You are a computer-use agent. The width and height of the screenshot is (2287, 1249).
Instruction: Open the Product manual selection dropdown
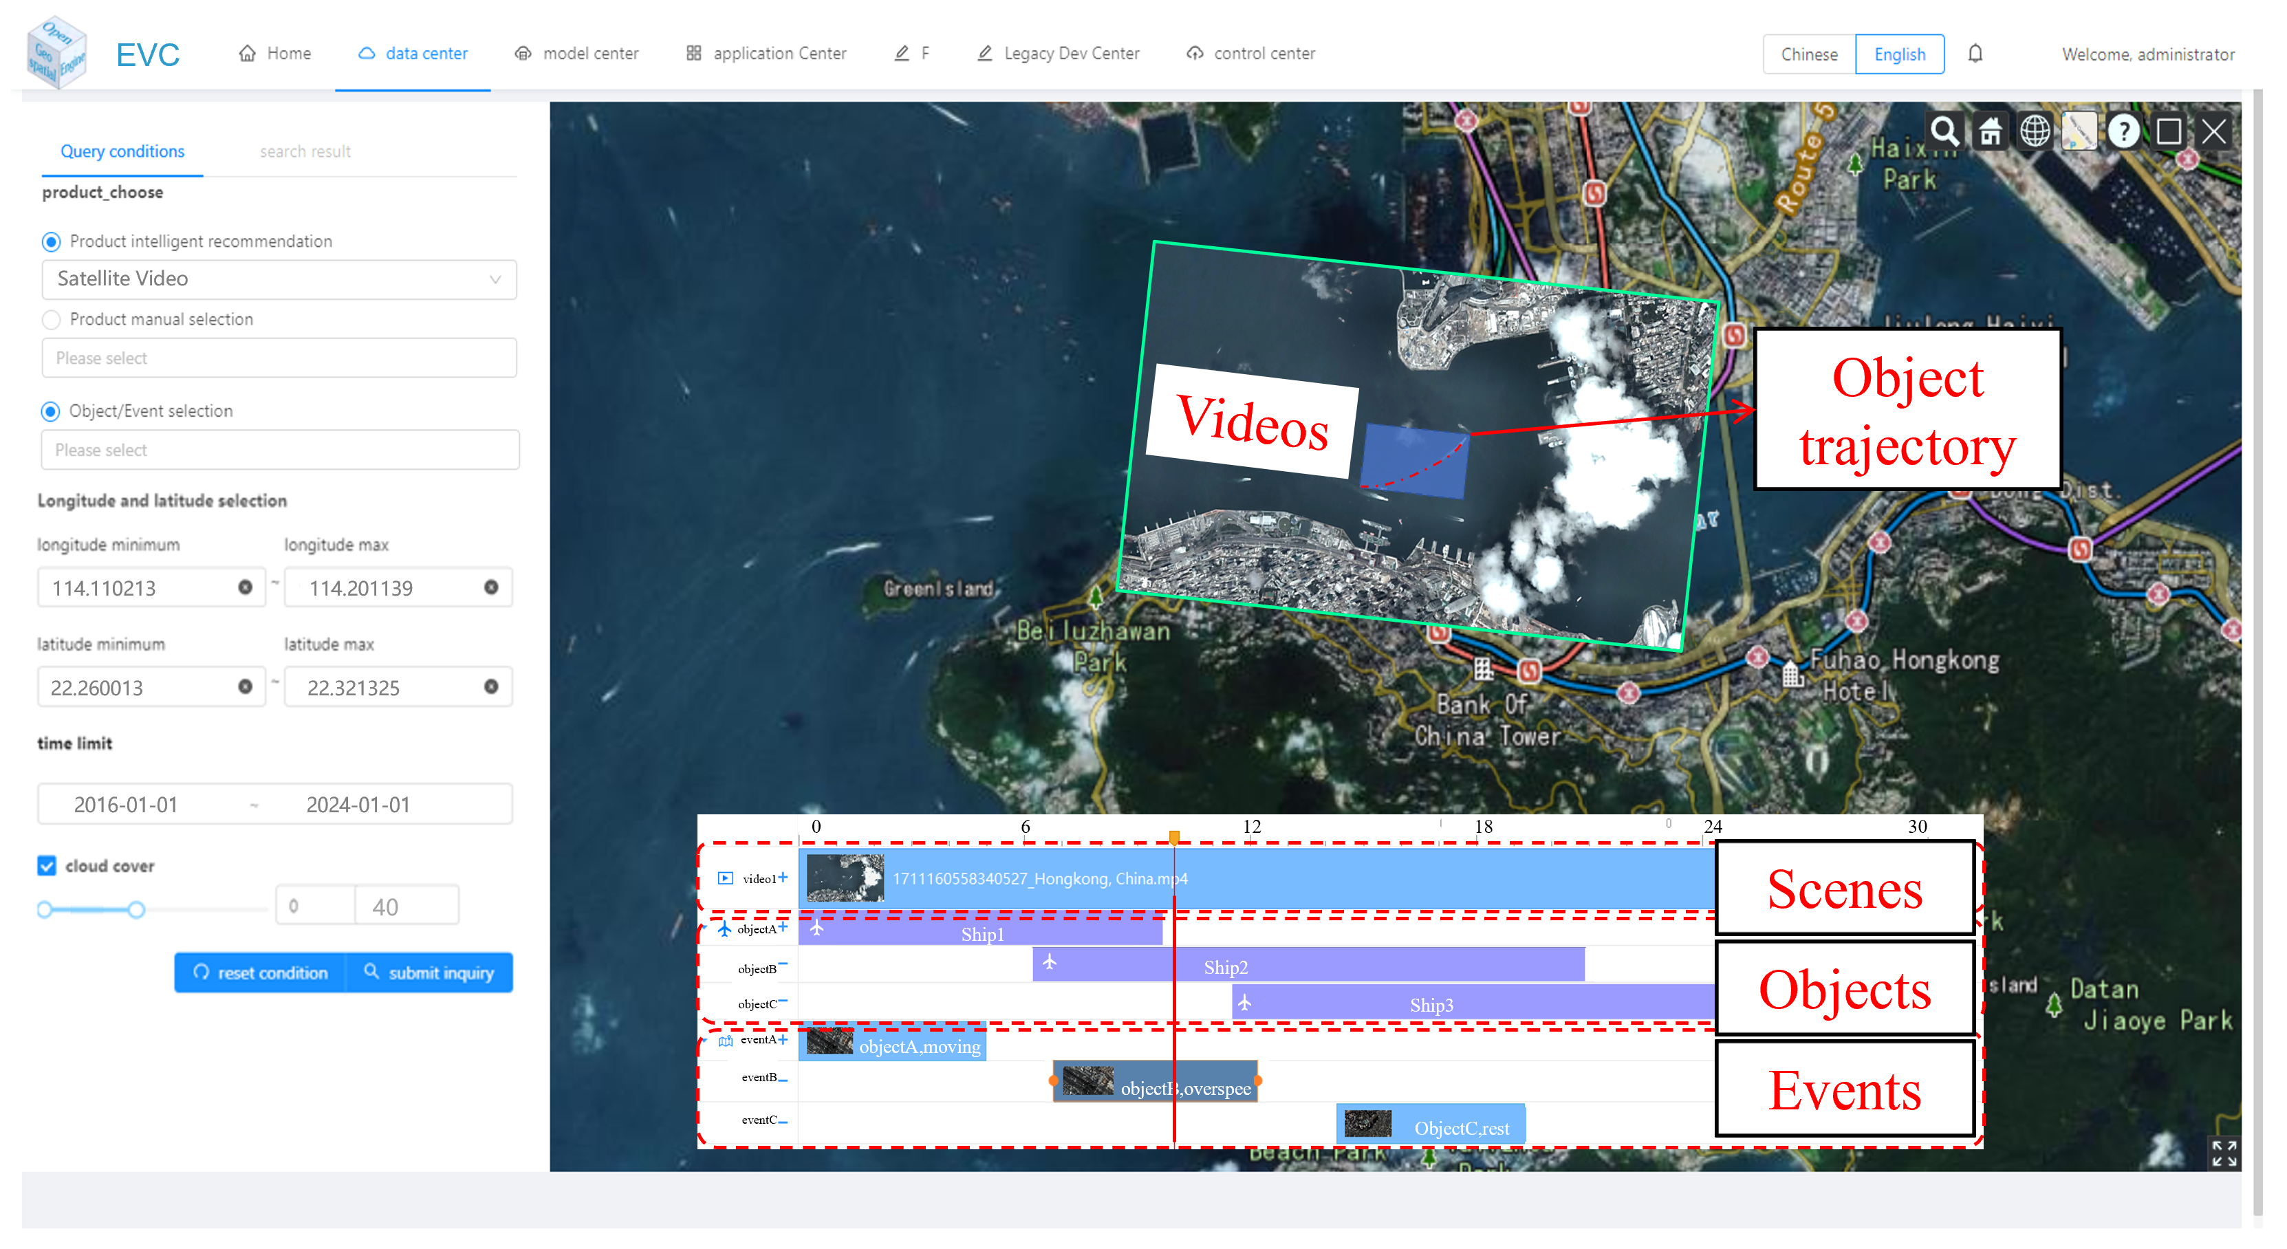(x=279, y=358)
